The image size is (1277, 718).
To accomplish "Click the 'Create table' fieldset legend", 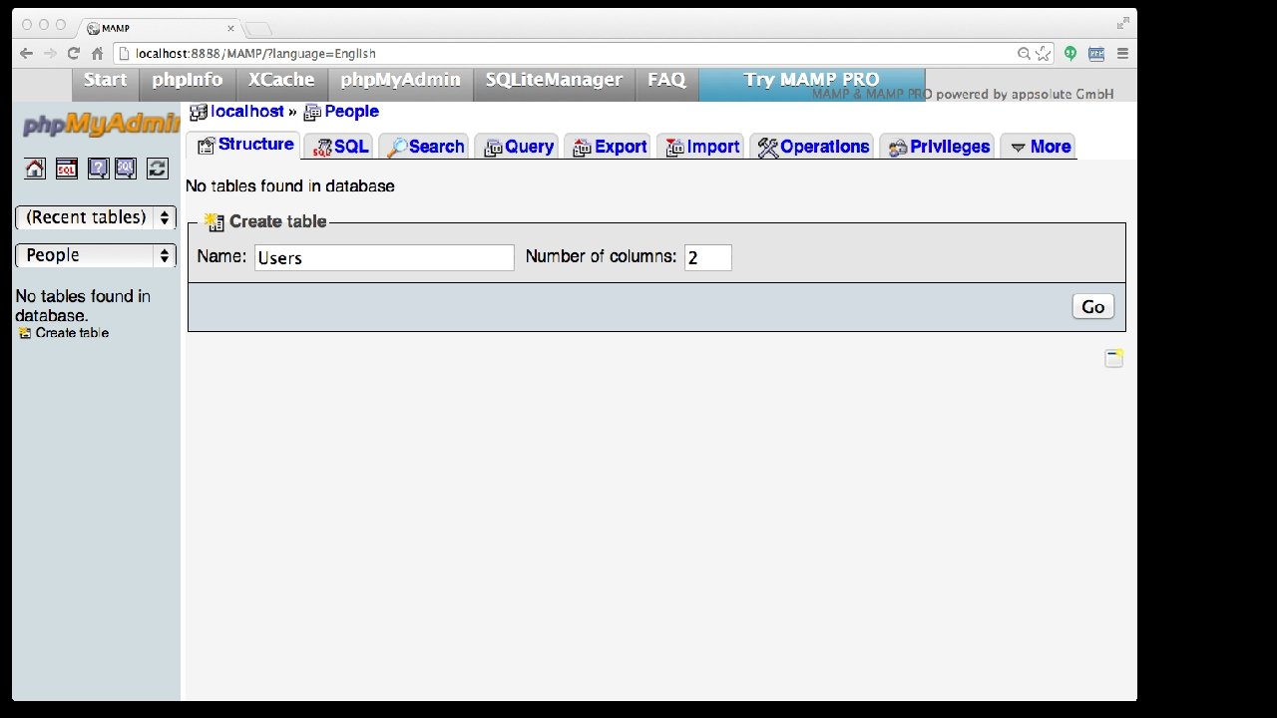I will pos(277,221).
